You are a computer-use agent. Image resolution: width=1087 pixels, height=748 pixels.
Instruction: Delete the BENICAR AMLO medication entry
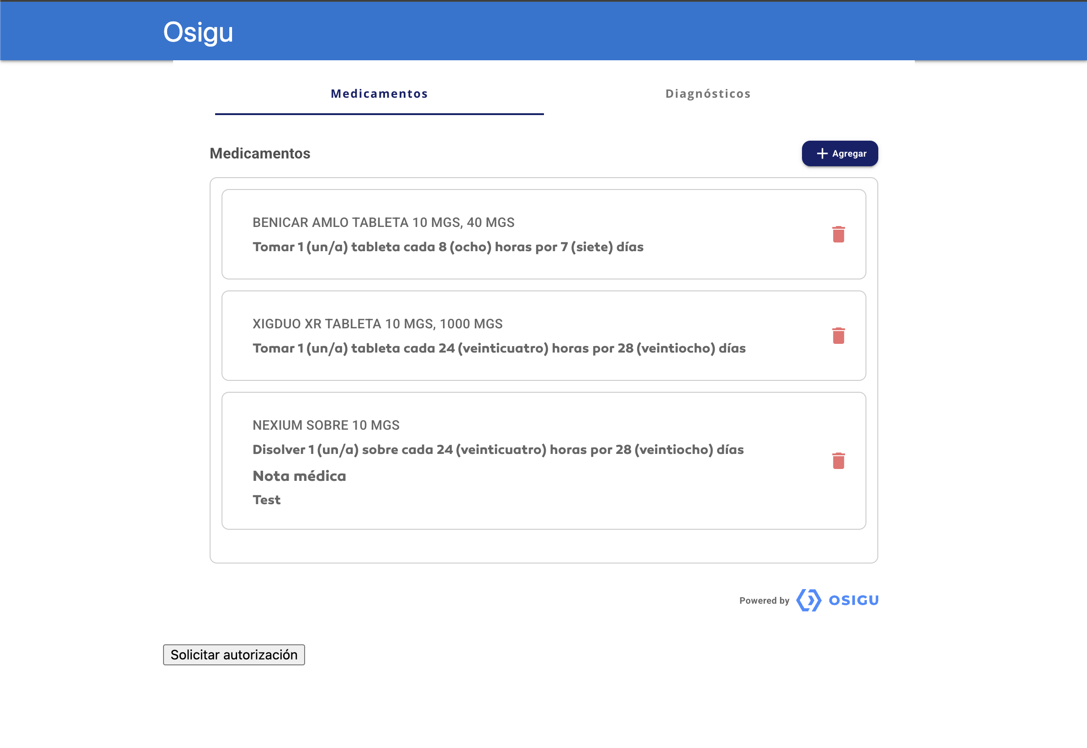[838, 234]
